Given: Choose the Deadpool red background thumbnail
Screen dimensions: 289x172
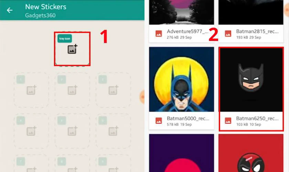Looking at the screenshot, I should (251, 153).
